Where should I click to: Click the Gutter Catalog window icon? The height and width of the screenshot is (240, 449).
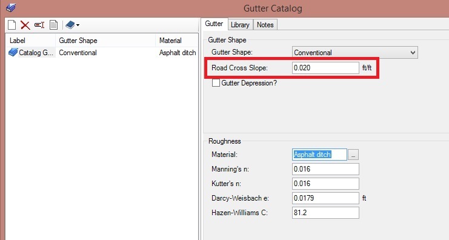coord(11,7)
